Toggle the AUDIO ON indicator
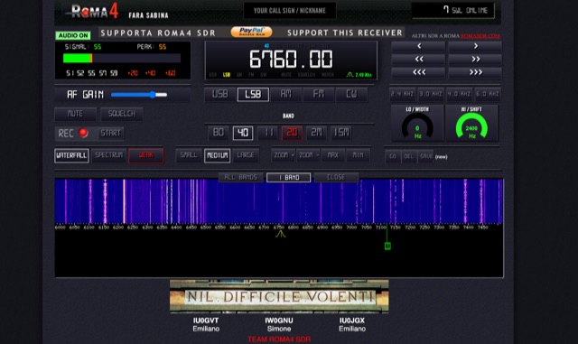Image resolution: width=578 pixels, height=344 pixels. 73,35
